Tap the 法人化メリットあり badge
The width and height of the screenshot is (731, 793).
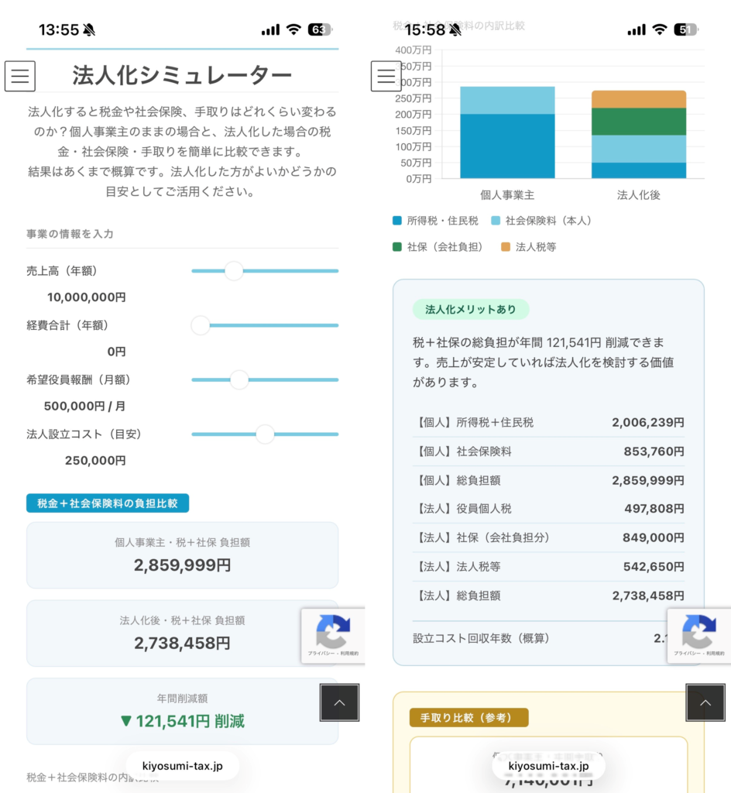point(471,309)
